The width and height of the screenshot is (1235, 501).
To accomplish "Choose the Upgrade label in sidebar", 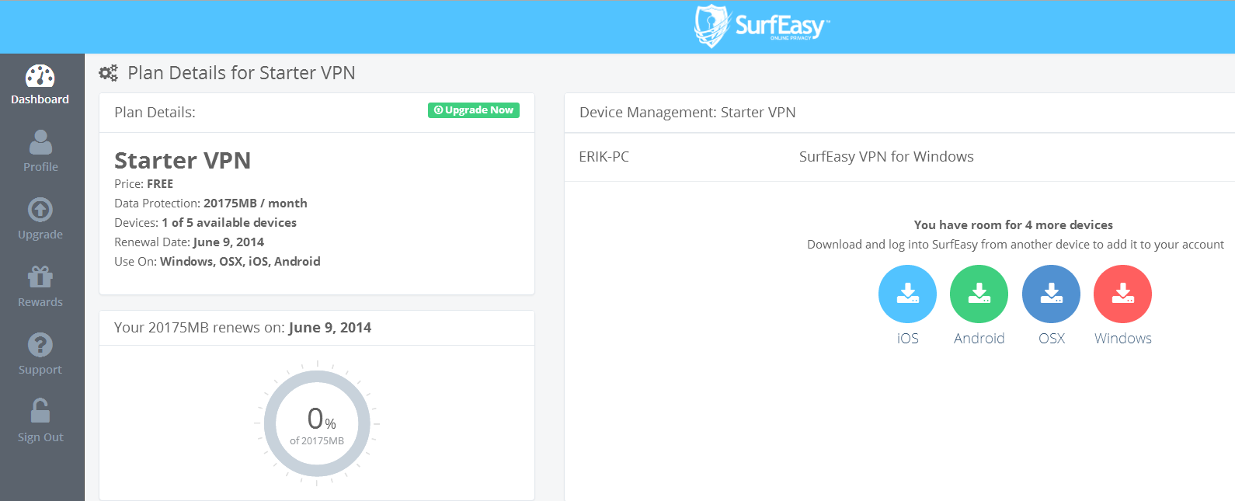I will click(x=40, y=235).
